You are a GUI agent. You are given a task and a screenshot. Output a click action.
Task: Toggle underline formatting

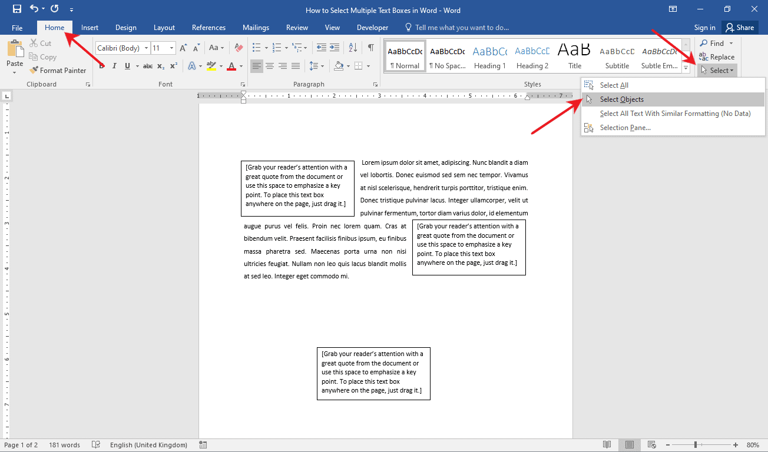pos(127,66)
